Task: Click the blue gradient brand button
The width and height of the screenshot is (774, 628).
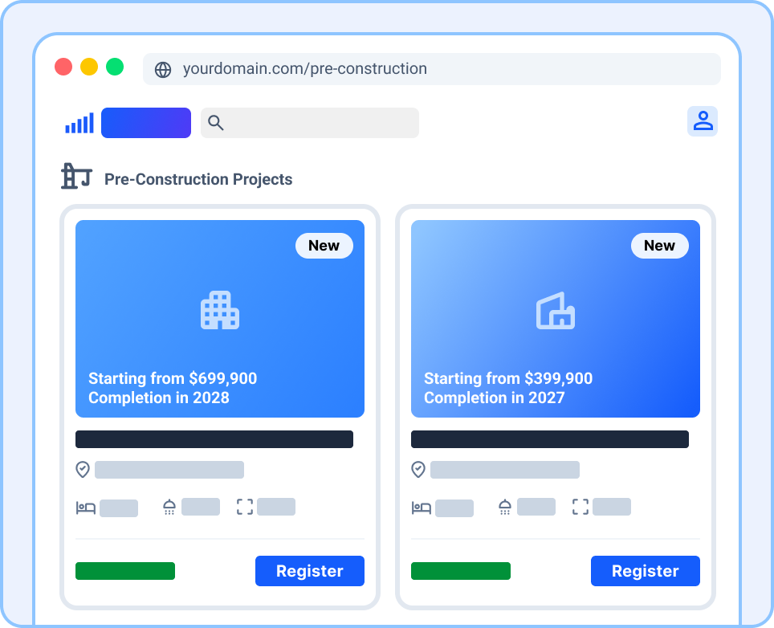Action: coord(146,123)
